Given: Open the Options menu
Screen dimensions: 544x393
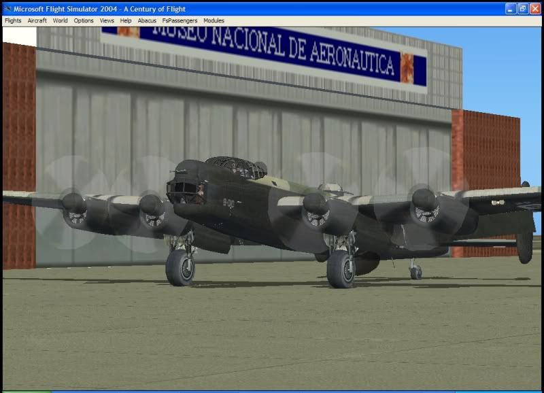Looking at the screenshot, I should 84,21.
